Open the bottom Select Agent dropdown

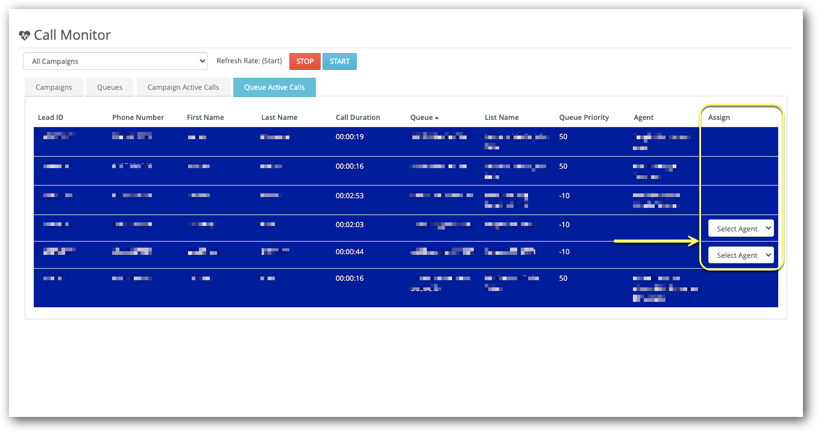click(x=741, y=255)
